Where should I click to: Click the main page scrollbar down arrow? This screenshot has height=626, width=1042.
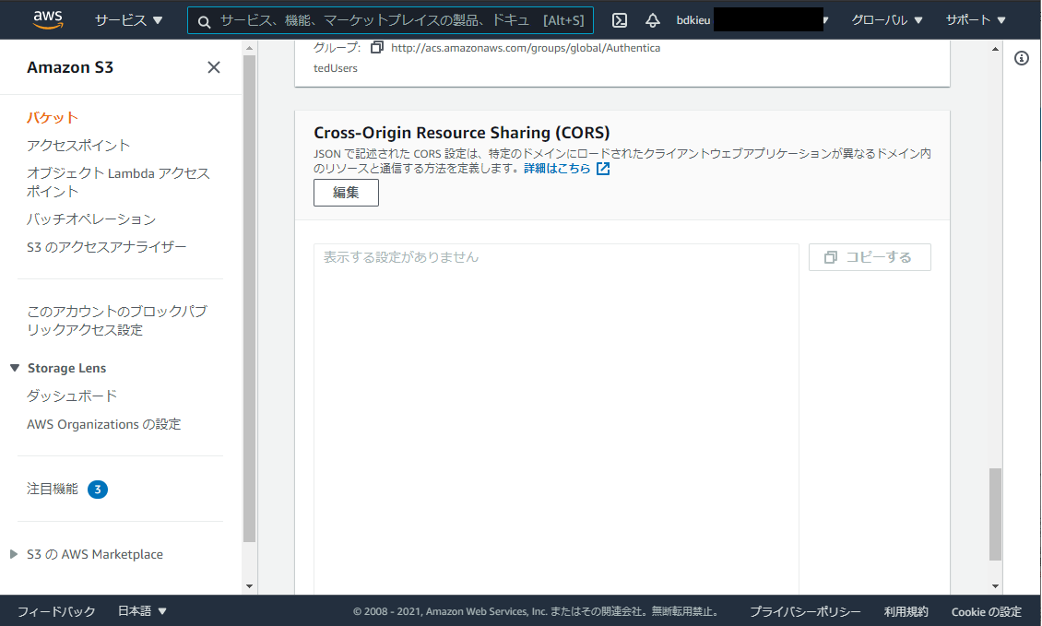tap(995, 586)
